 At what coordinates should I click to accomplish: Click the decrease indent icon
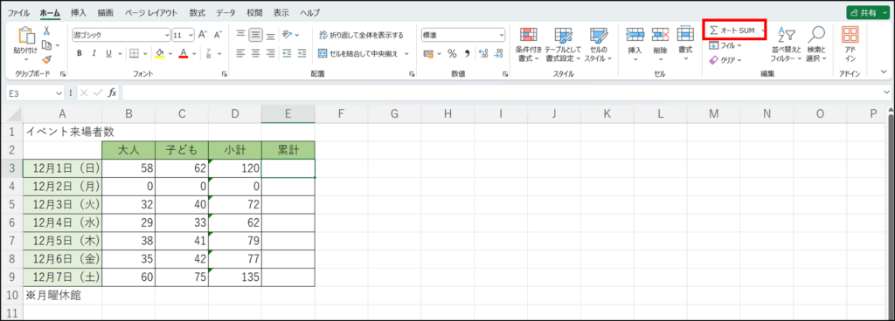[x=287, y=53]
